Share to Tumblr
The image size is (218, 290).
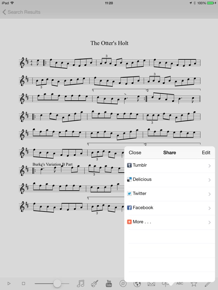pyautogui.click(x=170, y=165)
